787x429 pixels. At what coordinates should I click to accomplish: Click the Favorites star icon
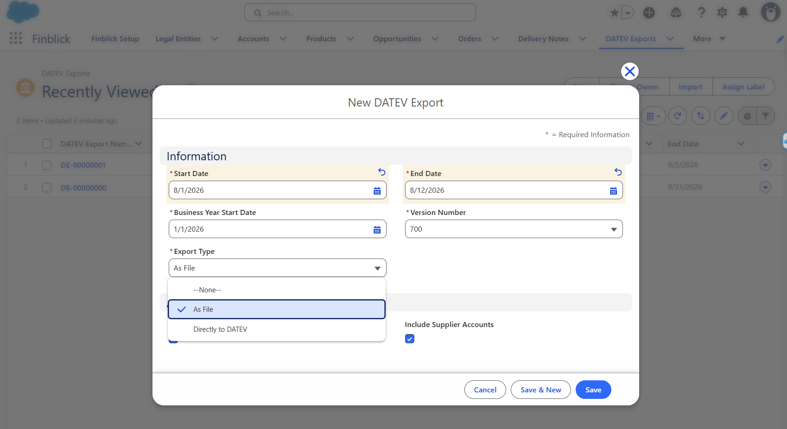[615, 13]
